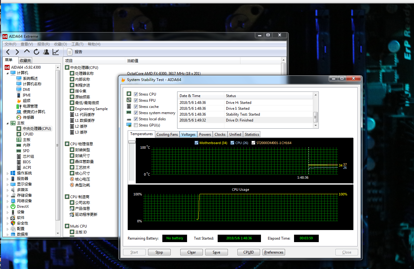Toggle the Stress system memory checkbox

click(x=136, y=113)
